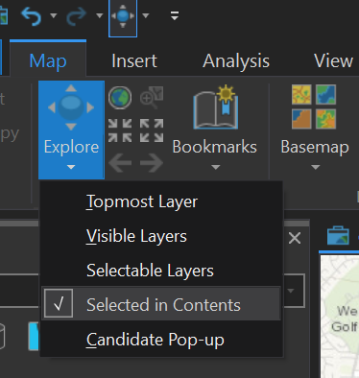Viewport: 359px width, 378px height.
Task: Choose Visible Layers from Explore menu
Action: coord(161,236)
